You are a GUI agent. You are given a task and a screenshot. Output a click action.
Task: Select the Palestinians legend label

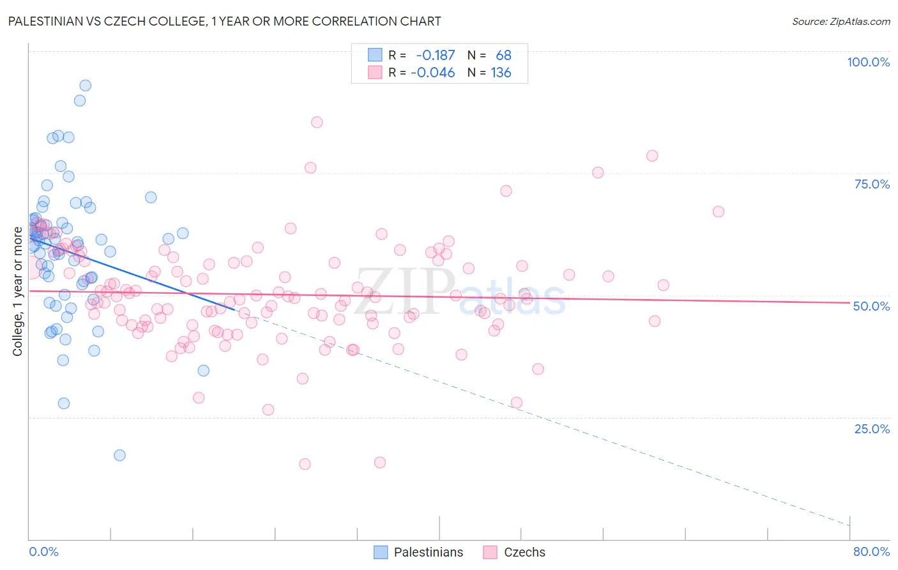point(429,552)
